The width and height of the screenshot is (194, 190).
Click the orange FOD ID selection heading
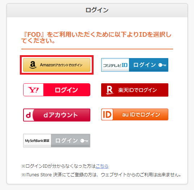coord(96,37)
